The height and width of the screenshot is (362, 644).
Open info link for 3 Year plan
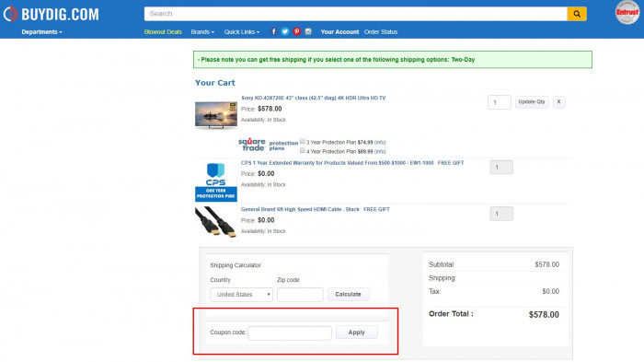tap(380, 143)
